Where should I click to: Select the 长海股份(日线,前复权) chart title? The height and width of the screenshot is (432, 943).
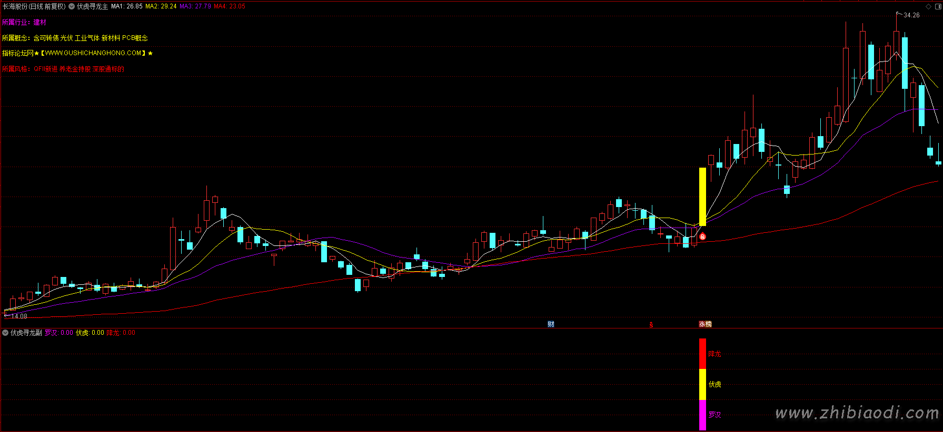tap(34, 6)
